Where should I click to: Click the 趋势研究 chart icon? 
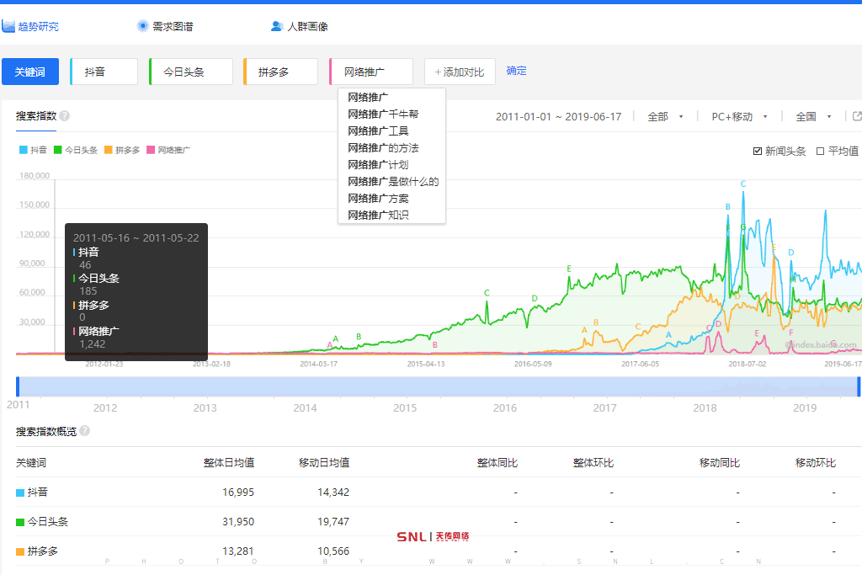point(8,26)
